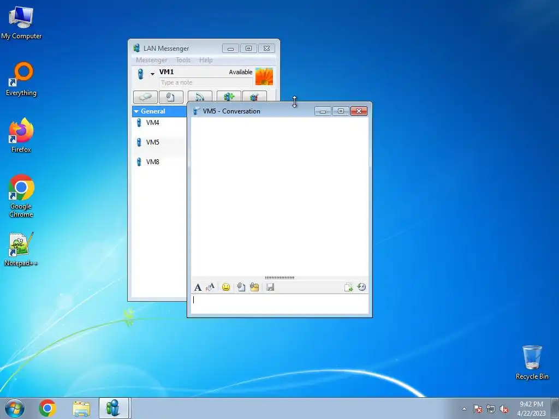The width and height of the screenshot is (559, 419).
Task: Click the Google Chrome desktop shortcut
Action: point(21,196)
